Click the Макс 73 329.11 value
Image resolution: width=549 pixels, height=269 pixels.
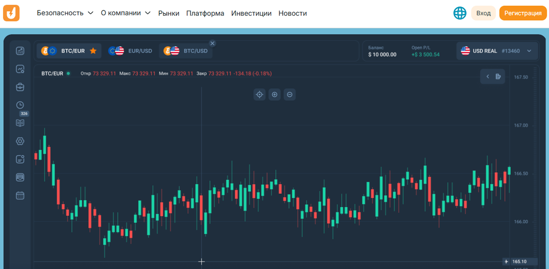coord(137,73)
